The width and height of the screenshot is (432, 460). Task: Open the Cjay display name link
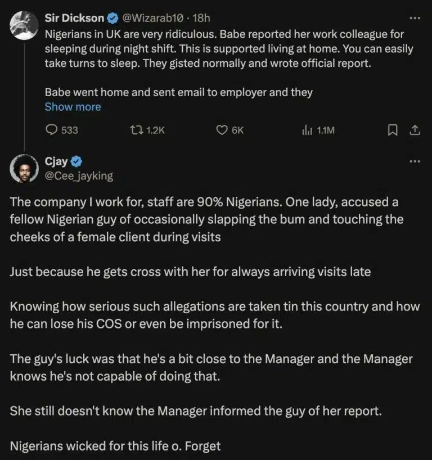56,161
